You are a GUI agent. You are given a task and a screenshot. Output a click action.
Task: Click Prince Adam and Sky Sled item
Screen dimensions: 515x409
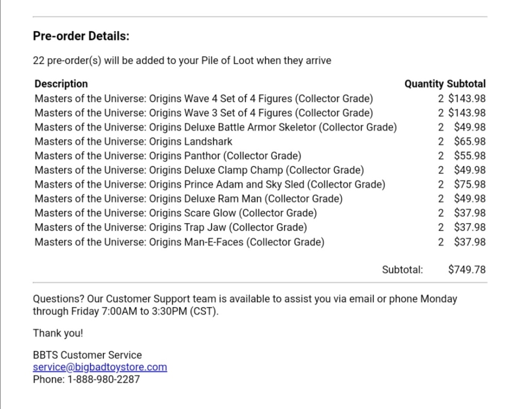(210, 184)
